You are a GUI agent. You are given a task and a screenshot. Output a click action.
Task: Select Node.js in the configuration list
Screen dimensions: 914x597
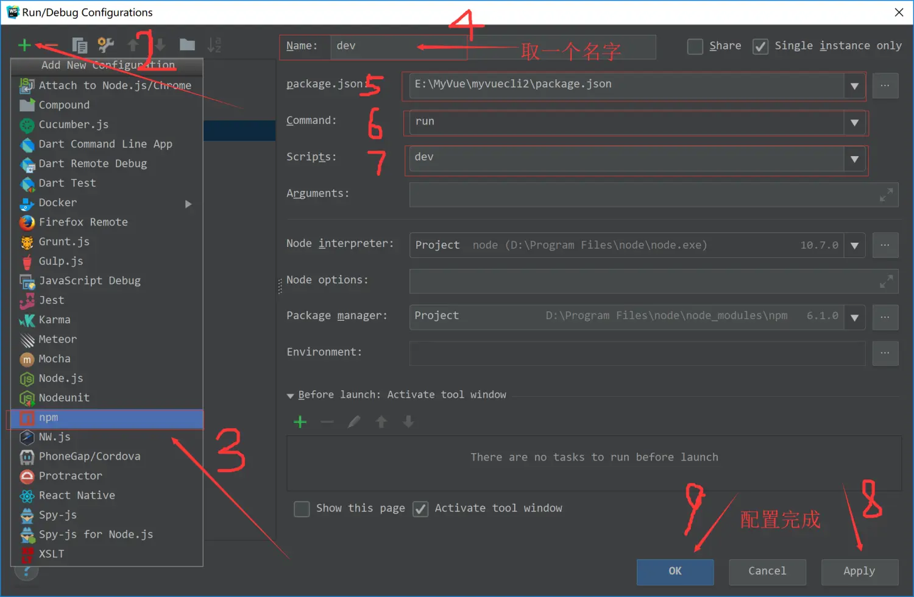107,379
